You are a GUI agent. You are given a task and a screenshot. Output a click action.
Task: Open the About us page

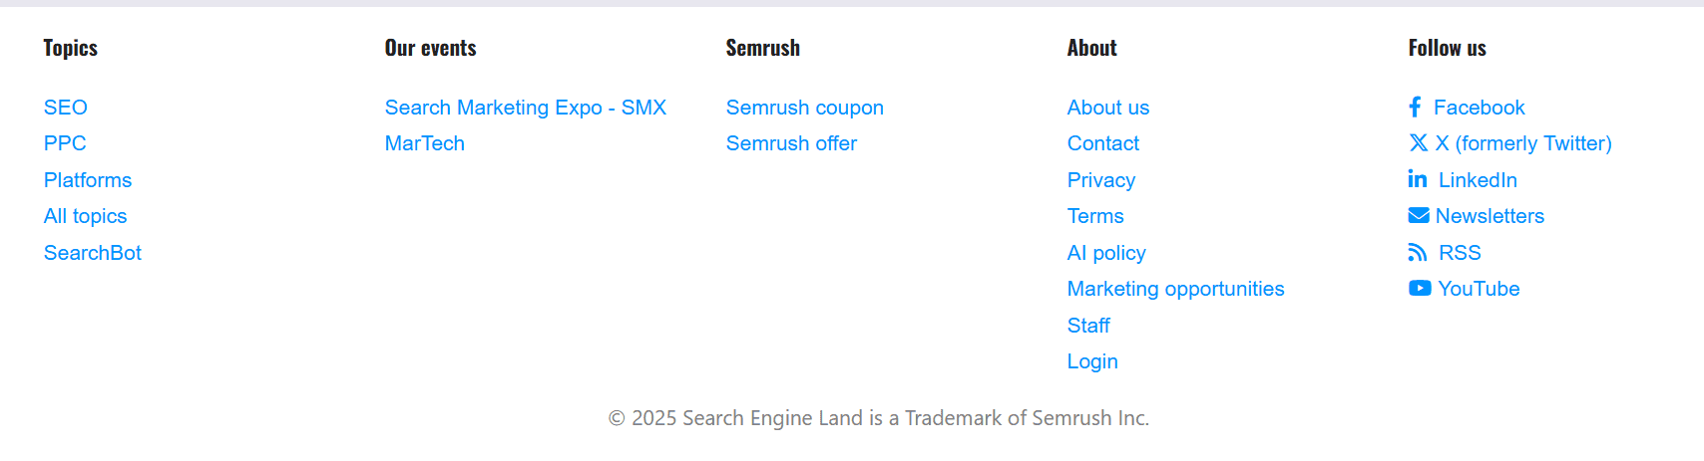tap(1108, 108)
